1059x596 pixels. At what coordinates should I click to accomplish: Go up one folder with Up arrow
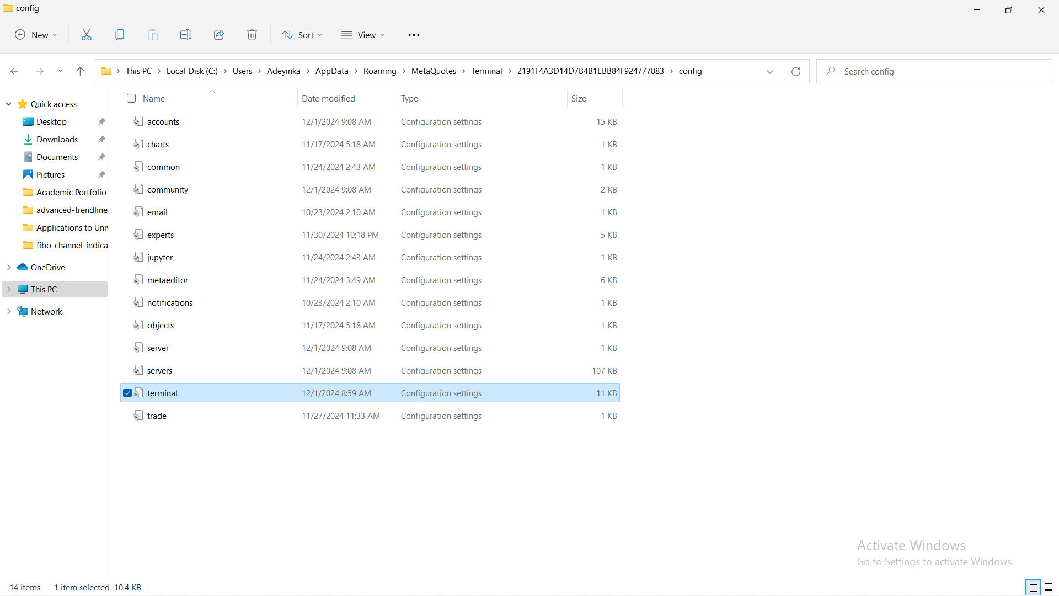pos(80,71)
